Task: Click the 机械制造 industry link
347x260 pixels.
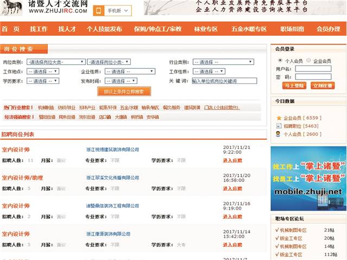Action: [x=46, y=108]
